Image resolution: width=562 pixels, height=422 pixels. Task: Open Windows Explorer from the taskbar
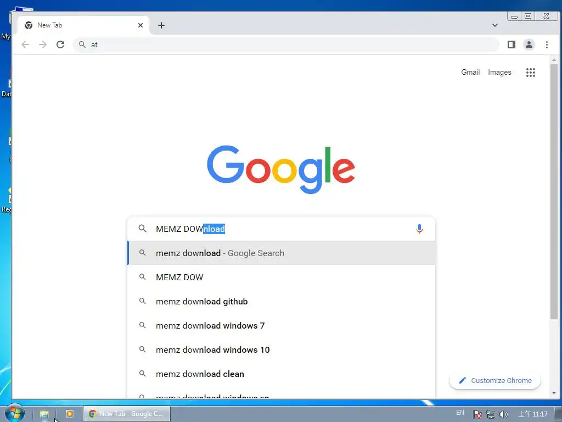[44, 414]
